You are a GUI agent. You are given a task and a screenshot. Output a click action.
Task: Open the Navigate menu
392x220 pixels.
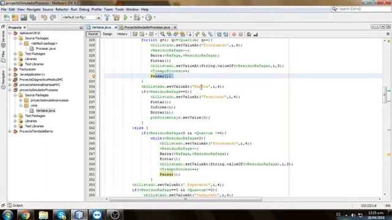[34, 10]
